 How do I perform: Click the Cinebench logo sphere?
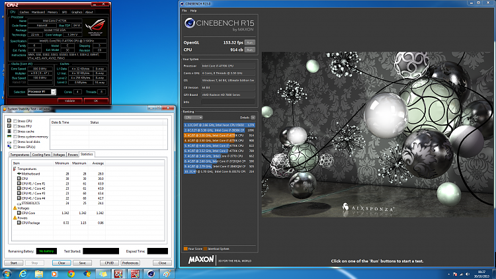(x=190, y=23)
